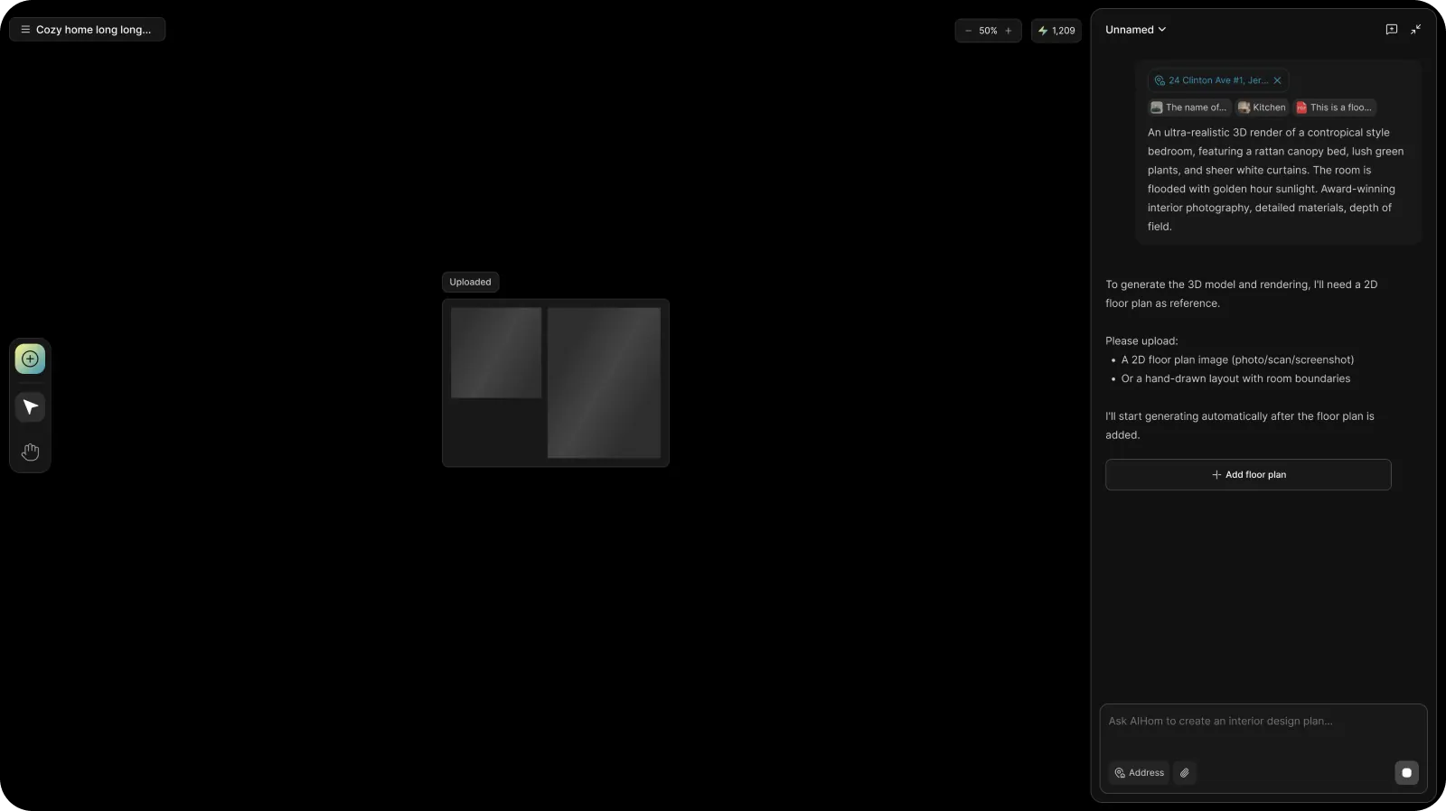Select the pointer cursor tool
This screenshot has width=1446, height=811.
point(30,407)
